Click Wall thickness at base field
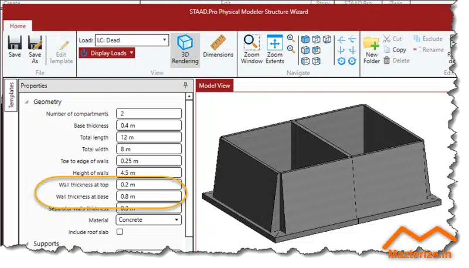The image size is (469, 268). (149, 196)
